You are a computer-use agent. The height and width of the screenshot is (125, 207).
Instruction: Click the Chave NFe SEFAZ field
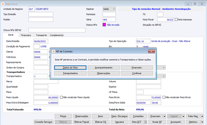coord(57,30)
